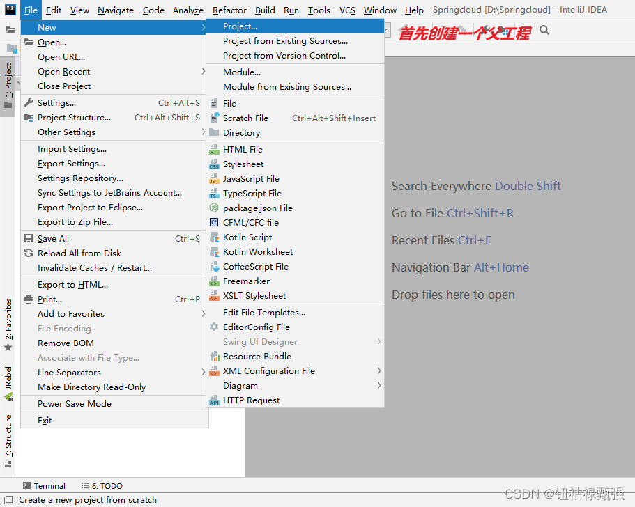Toggle tool windows quick access button

click(x=9, y=499)
